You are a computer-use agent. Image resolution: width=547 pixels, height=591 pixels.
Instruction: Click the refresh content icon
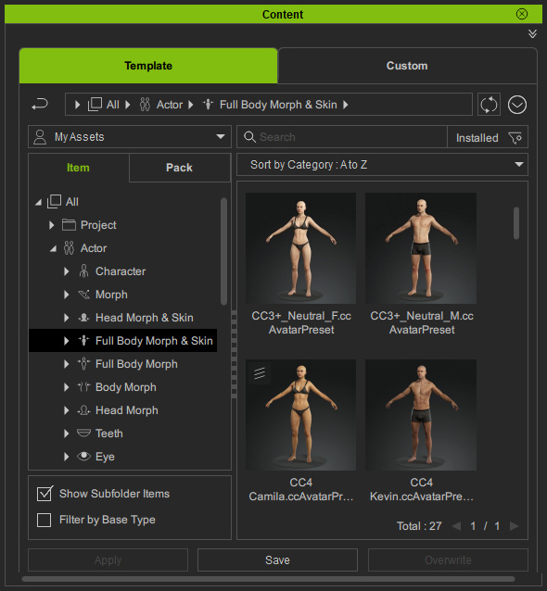489,105
